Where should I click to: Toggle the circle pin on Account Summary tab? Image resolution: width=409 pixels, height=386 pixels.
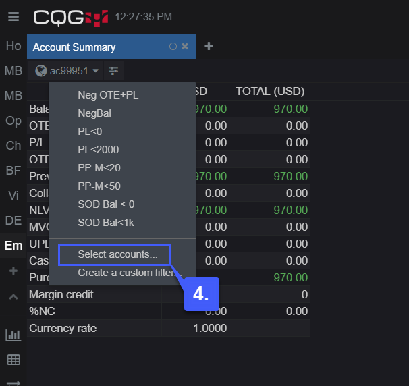click(173, 47)
